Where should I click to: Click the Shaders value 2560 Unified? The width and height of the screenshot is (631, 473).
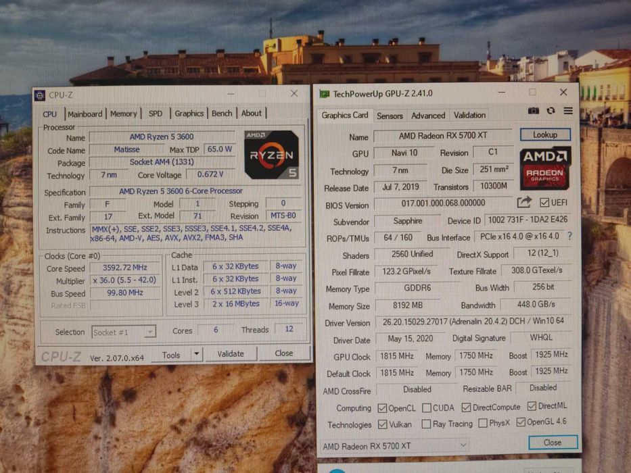click(x=412, y=254)
